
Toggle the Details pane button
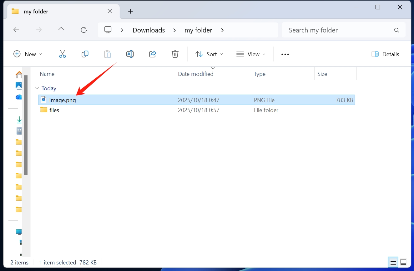pos(385,54)
